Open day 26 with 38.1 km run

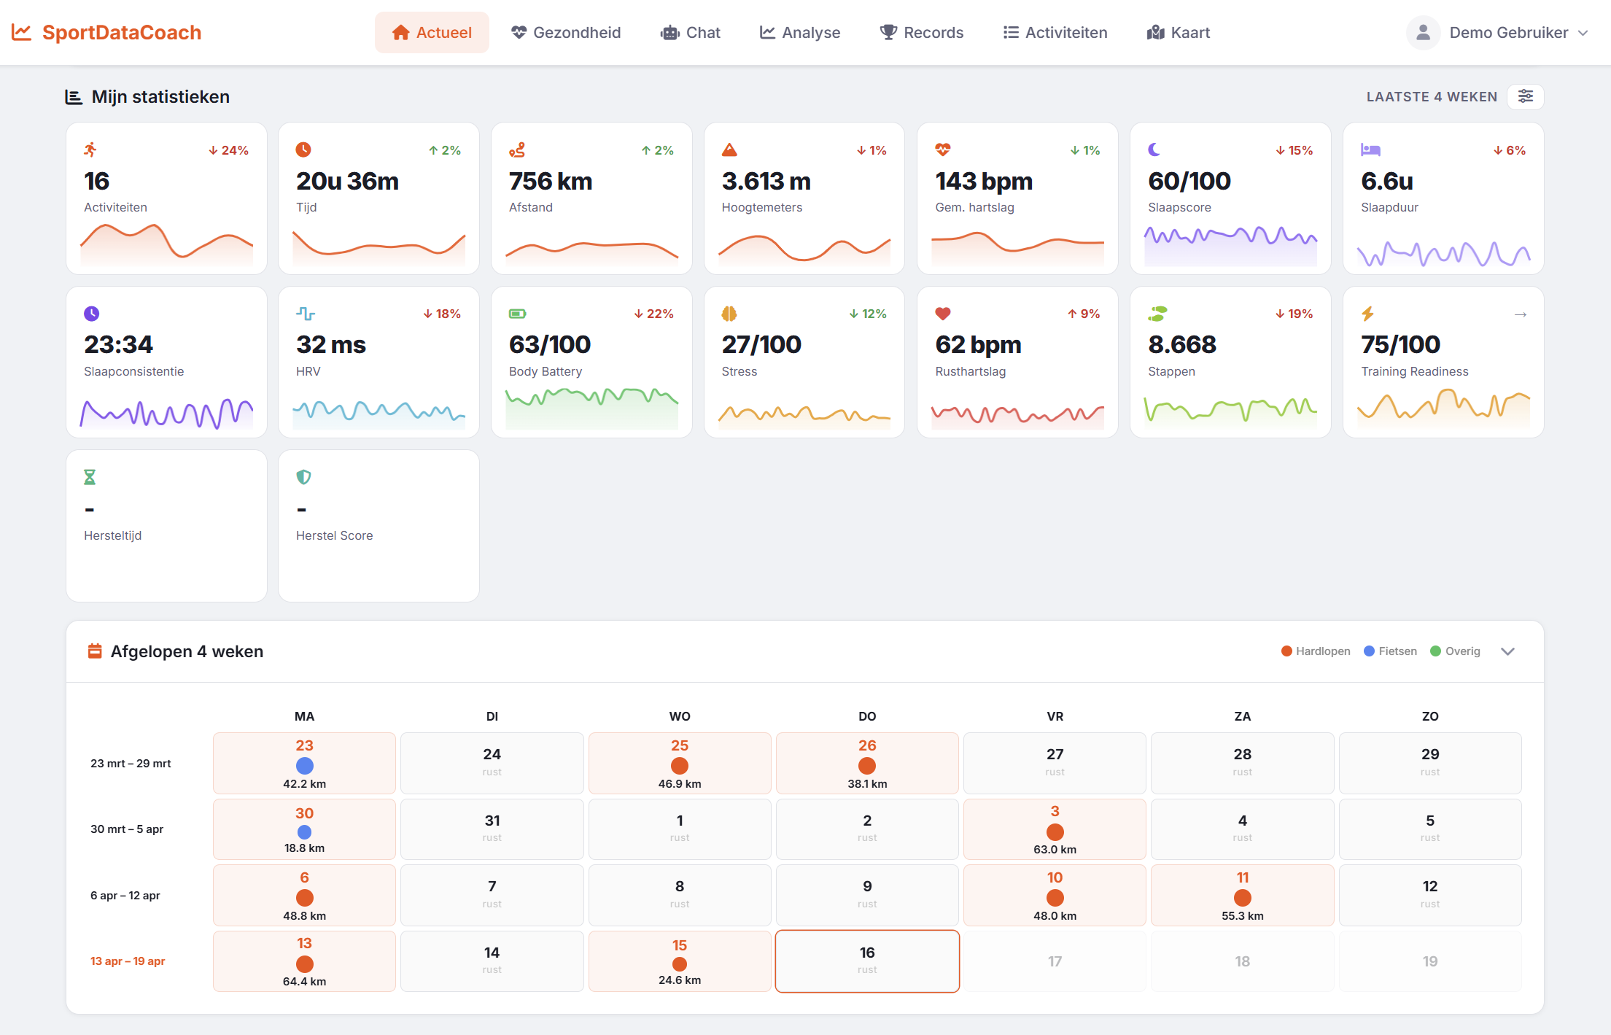(867, 763)
